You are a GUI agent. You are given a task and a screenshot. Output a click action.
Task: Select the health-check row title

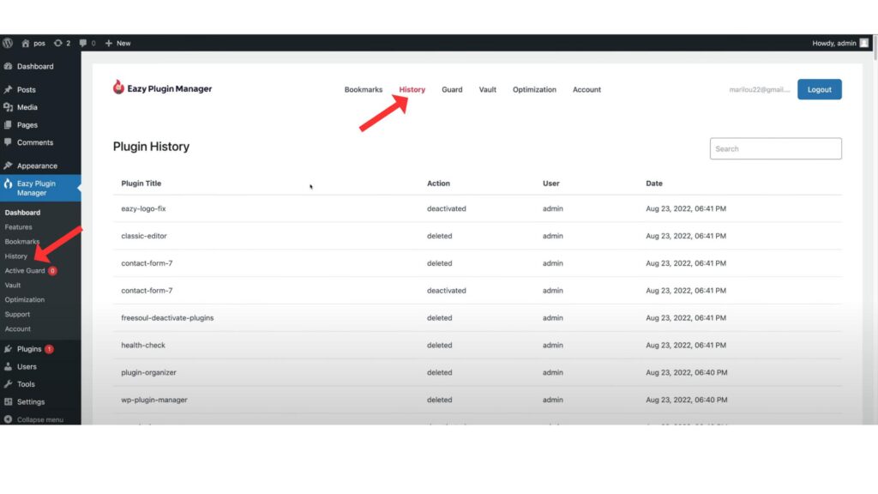pyautogui.click(x=143, y=345)
